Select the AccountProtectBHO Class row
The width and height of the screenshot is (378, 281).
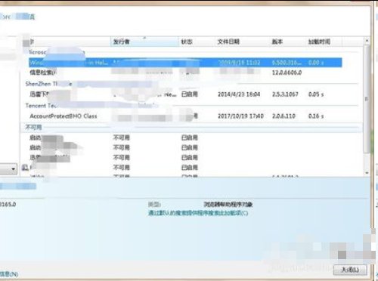[185, 116]
